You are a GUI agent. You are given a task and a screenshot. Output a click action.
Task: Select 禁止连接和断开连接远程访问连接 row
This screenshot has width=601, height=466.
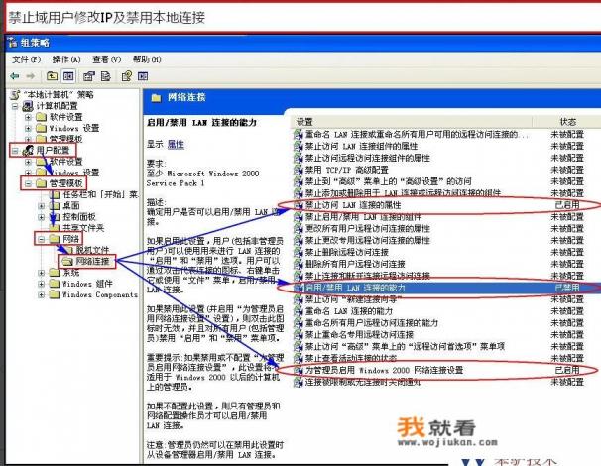(439, 276)
